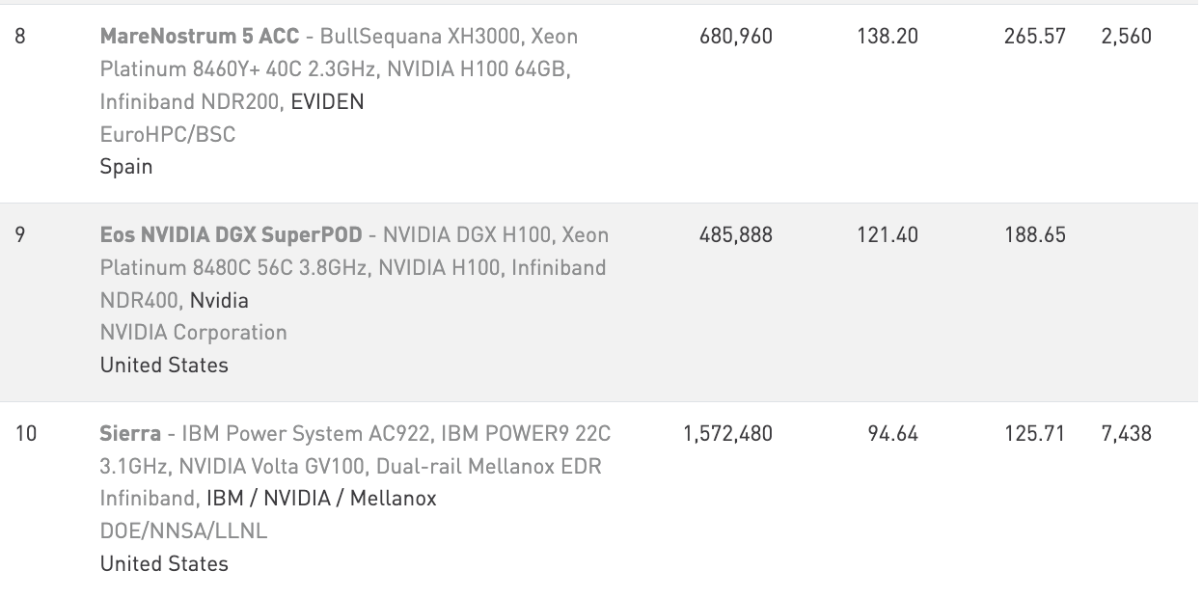Screen dimensions: 1202x598
Task: Click rank number 10
Action: click(25, 434)
